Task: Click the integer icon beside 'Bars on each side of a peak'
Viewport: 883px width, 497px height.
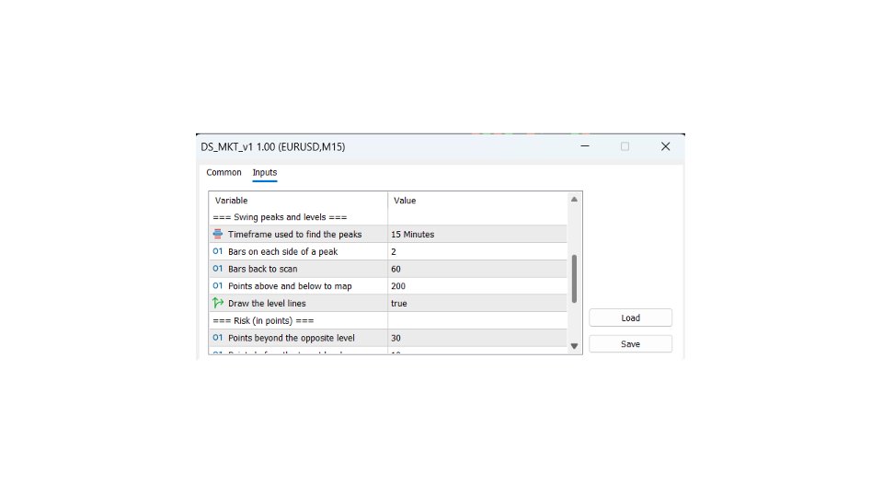Action: [218, 251]
